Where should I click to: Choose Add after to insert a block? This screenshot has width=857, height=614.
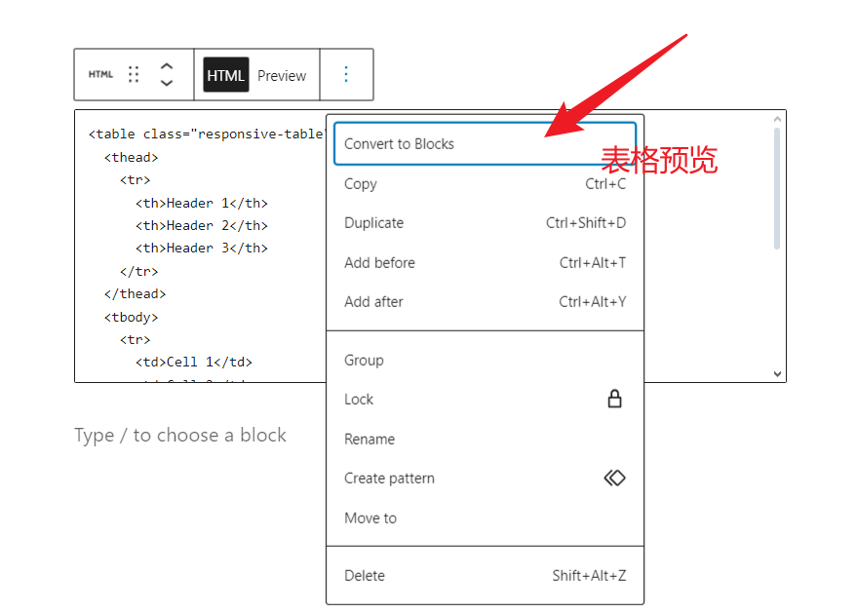pyautogui.click(x=373, y=301)
